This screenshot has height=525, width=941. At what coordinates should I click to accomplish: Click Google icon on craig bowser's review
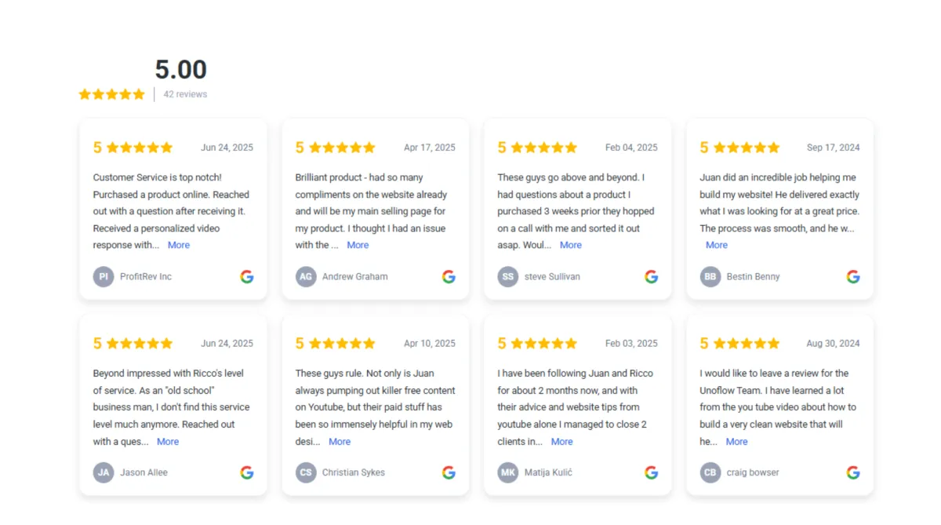853,472
